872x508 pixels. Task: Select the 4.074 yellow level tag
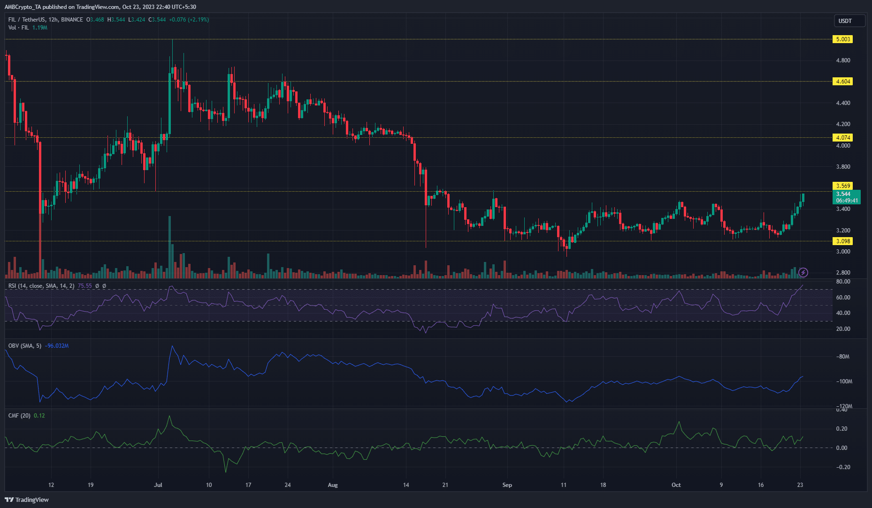(843, 138)
